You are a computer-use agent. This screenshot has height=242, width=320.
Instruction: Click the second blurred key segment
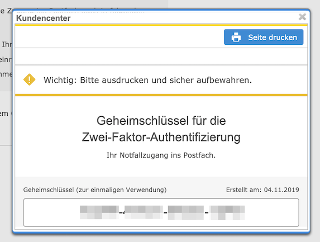[x=144, y=212]
